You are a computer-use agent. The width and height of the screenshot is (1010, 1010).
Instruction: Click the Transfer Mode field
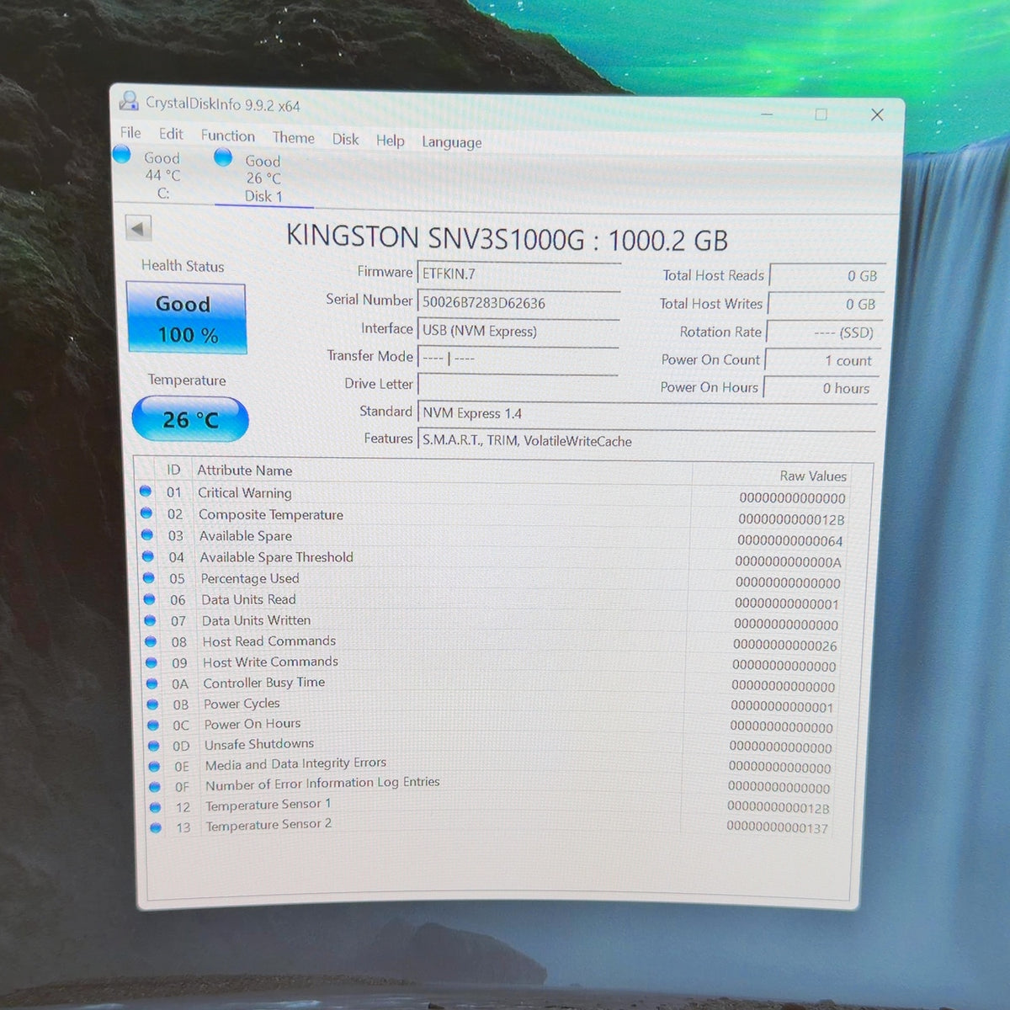click(x=518, y=359)
